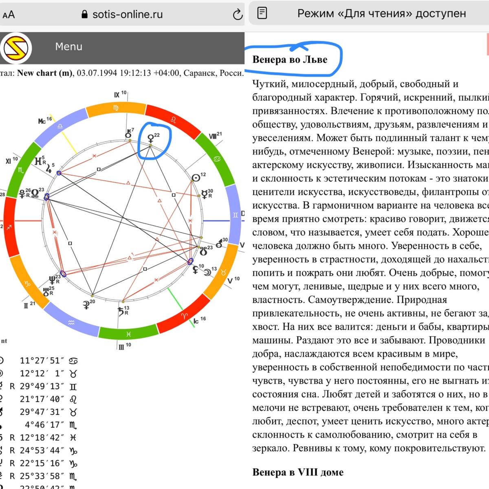
Task: Click the green Scorpio zodiac segment
Action: click(20, 169)
